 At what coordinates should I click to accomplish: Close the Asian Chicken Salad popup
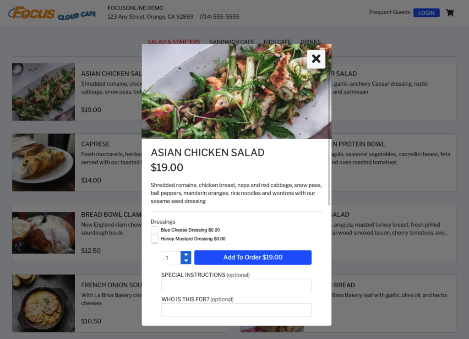tap(316, 59)
